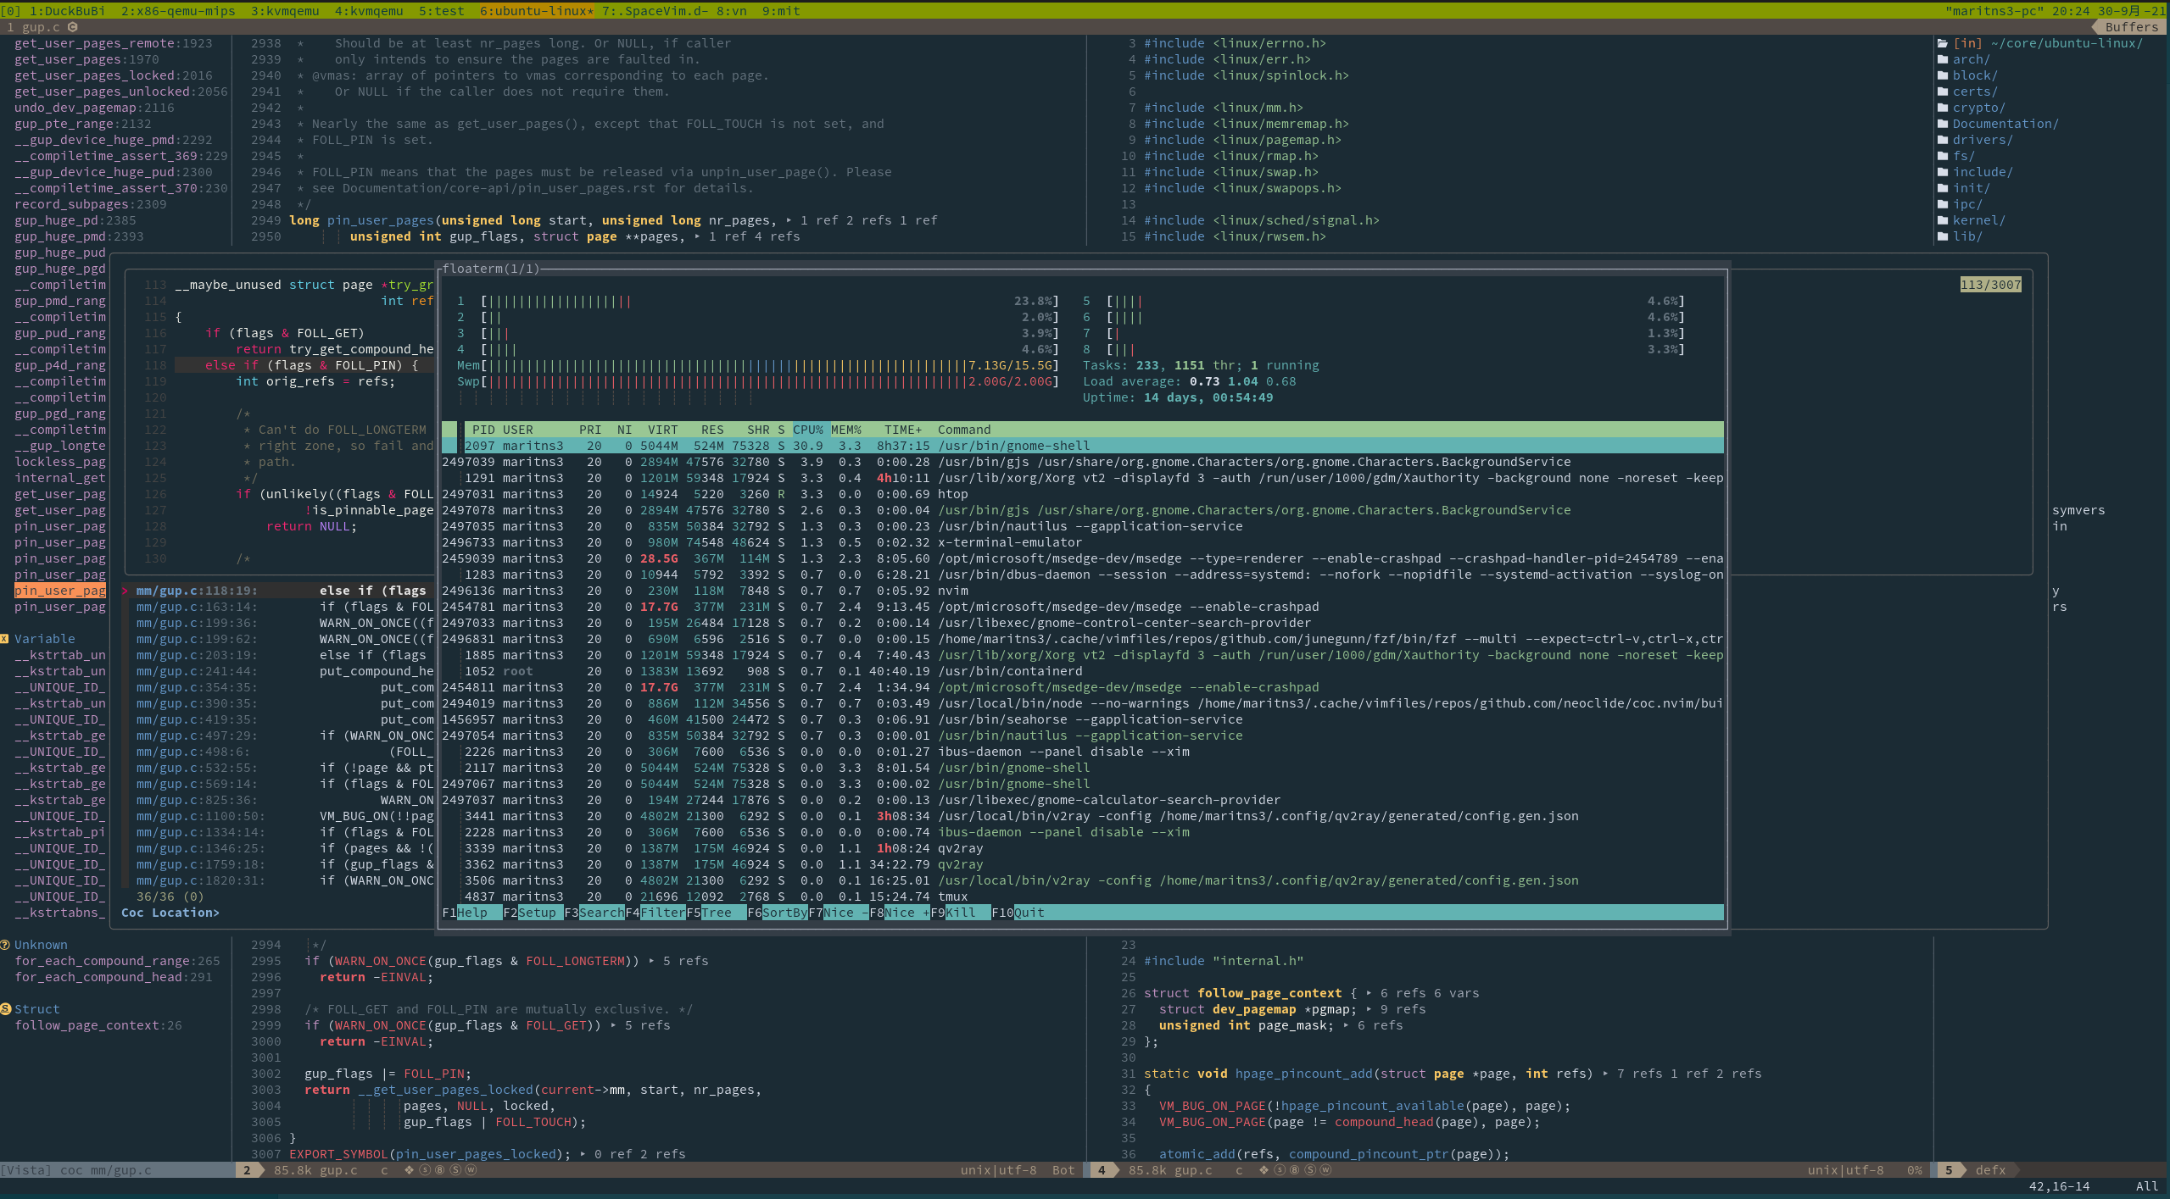Click the Unknown section question-mark icon
2170x1199 pixels.
(x=5, y=945)
